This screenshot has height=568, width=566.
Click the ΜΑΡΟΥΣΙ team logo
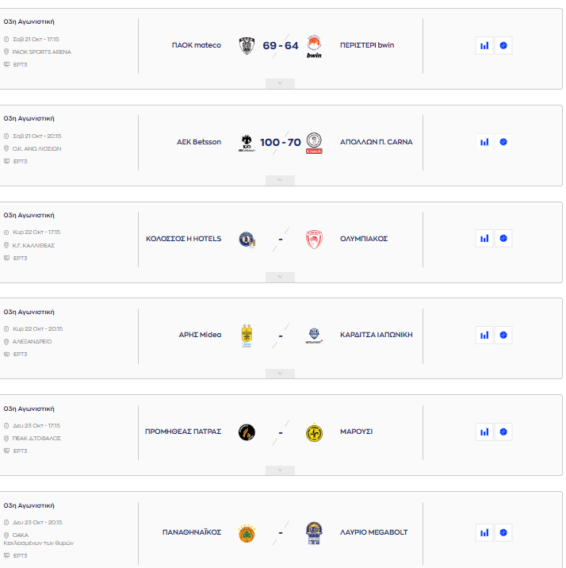click(x=314, y=432)
